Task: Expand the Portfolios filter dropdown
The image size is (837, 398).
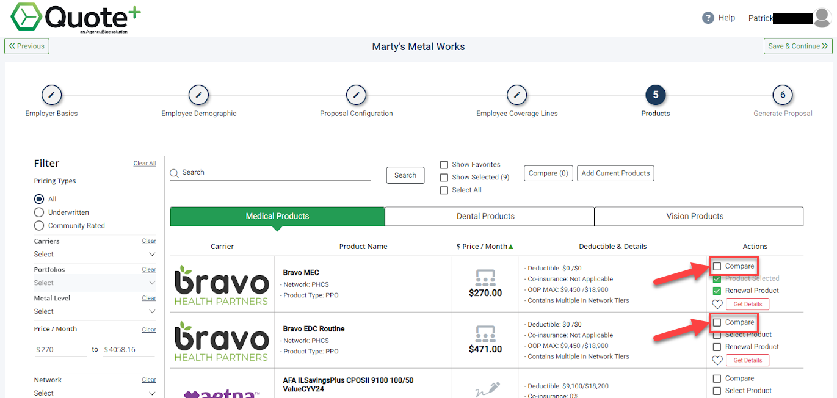Action: click(95, 283)
